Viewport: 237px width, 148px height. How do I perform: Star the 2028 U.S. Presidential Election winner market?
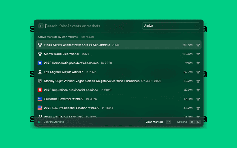point(198,108)
